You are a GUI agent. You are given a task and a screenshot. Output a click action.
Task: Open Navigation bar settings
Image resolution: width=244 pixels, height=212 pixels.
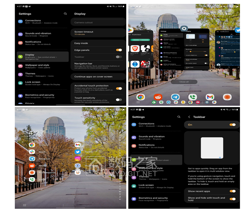click(x=98, y=66)
